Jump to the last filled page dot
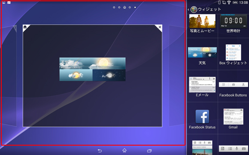This screenshot has width=249, height=155. click(x=135, y=7)
